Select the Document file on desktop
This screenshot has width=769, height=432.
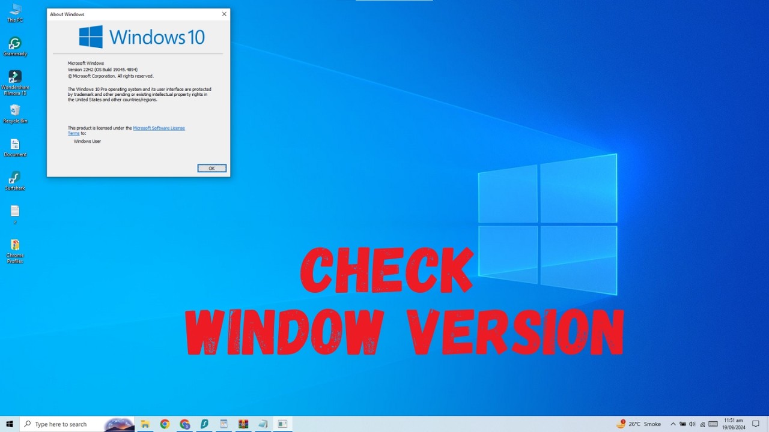(x=15, y=148)
